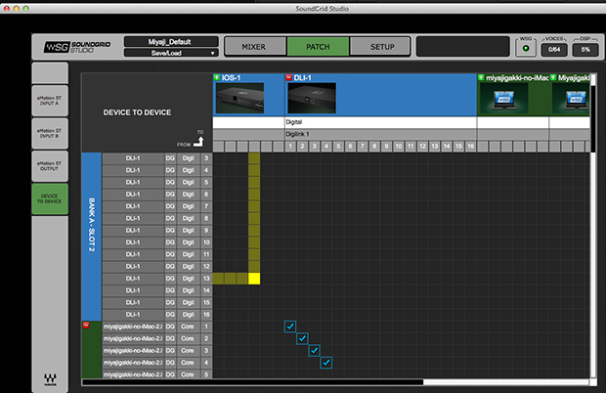Uncheck patch from Core 2 to Digilink 2
606x393 pixels.
[302, 338]
